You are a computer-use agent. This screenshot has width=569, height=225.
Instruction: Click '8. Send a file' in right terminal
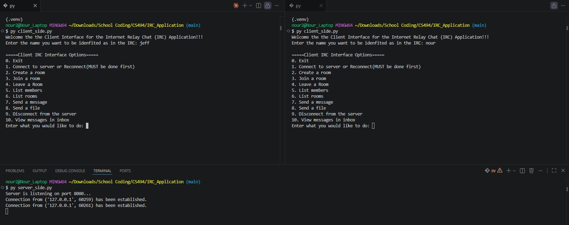coord(309,108)
